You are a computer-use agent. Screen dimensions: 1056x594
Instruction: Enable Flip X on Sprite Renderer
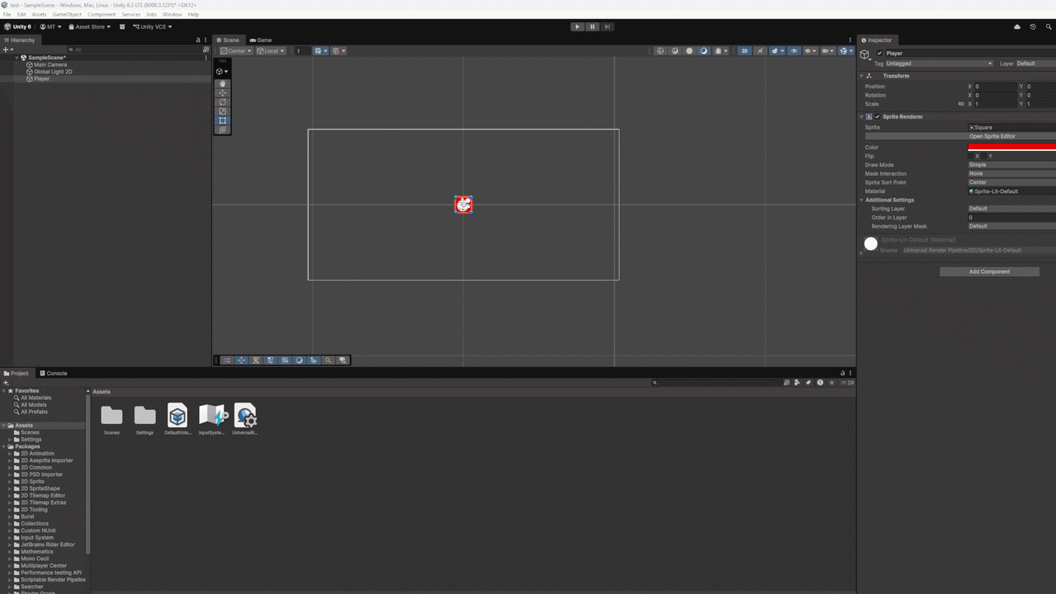pyautogui.click(x=970, y=156)
